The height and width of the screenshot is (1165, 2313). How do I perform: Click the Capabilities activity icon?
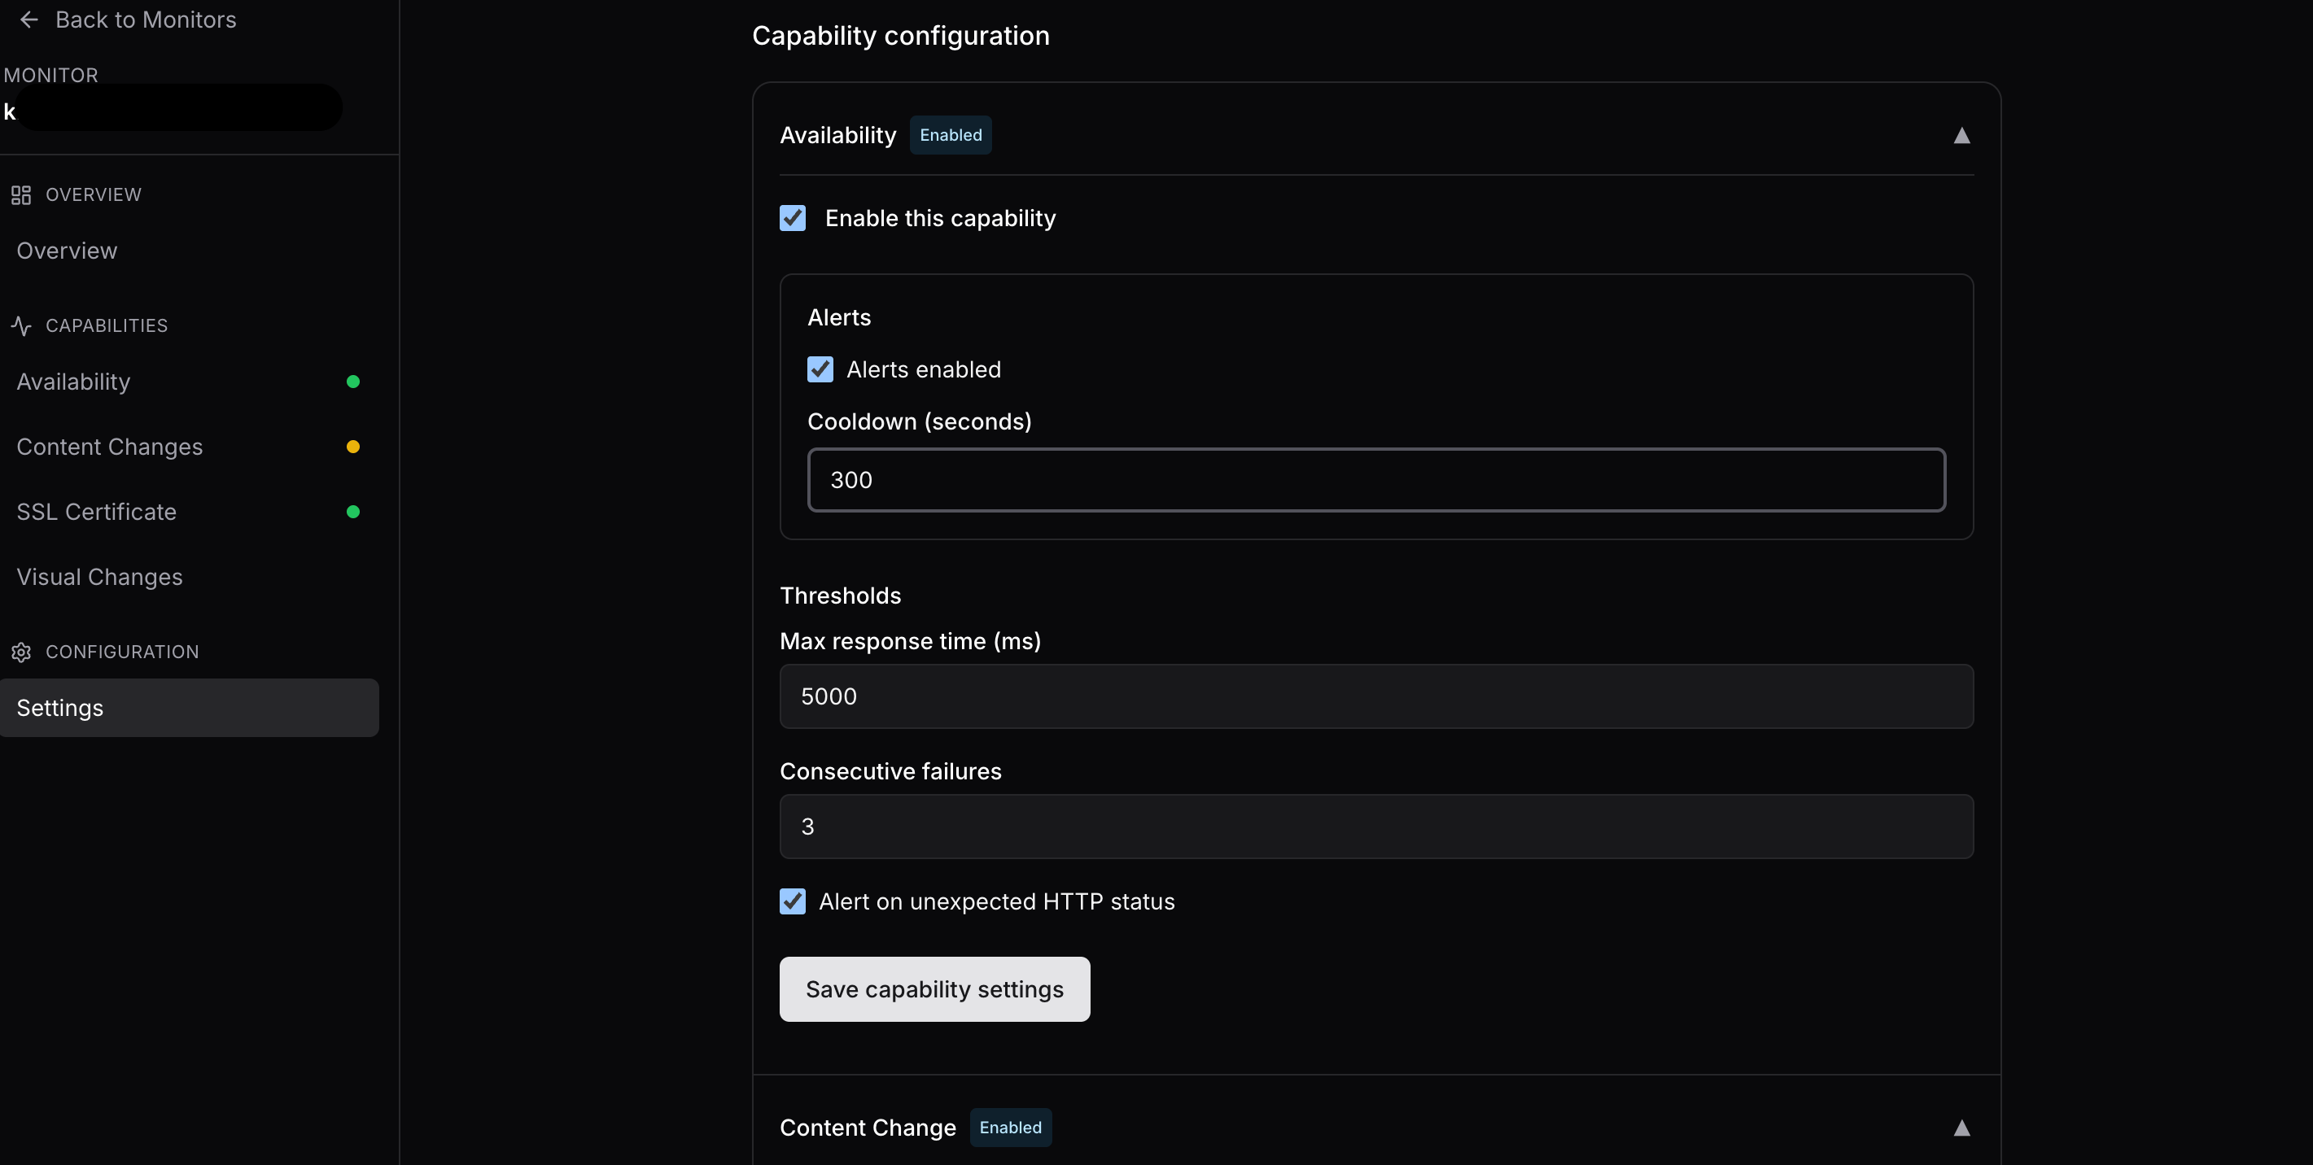click(21, 325)
